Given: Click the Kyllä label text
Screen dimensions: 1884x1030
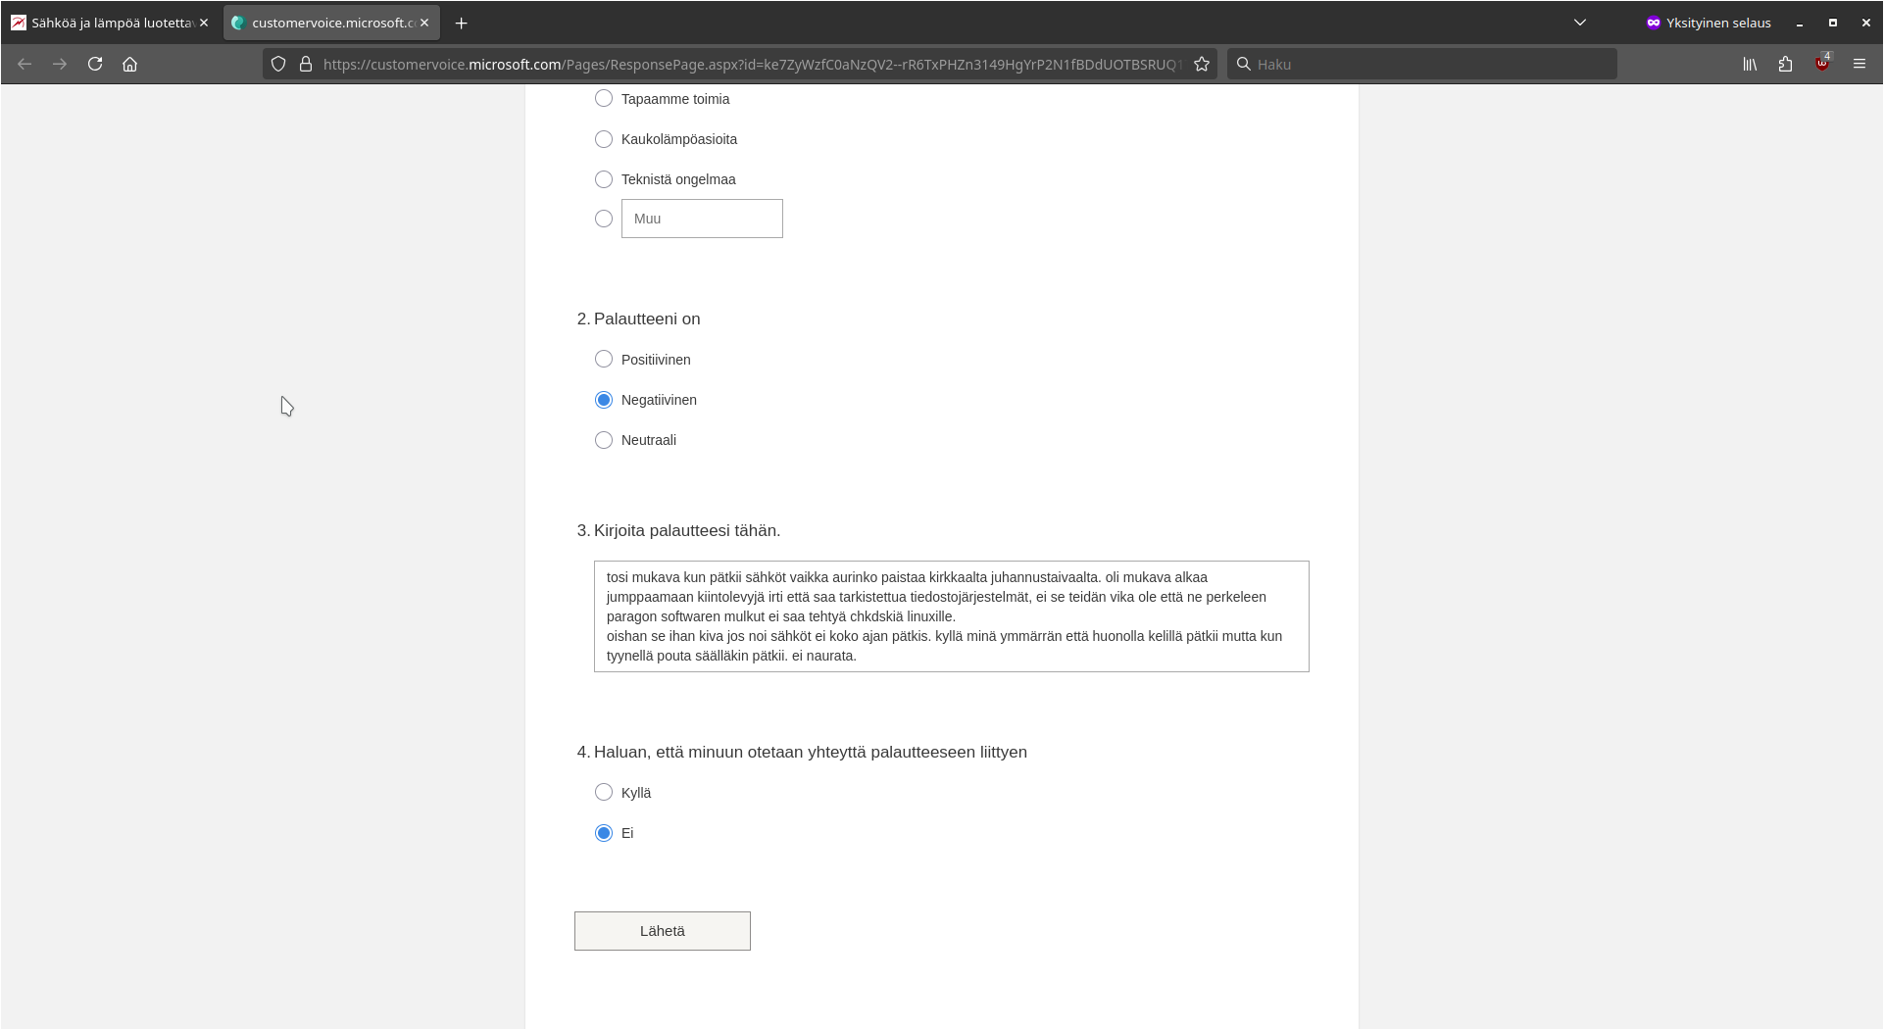Looking at the screenshot, I should [636, 793].
